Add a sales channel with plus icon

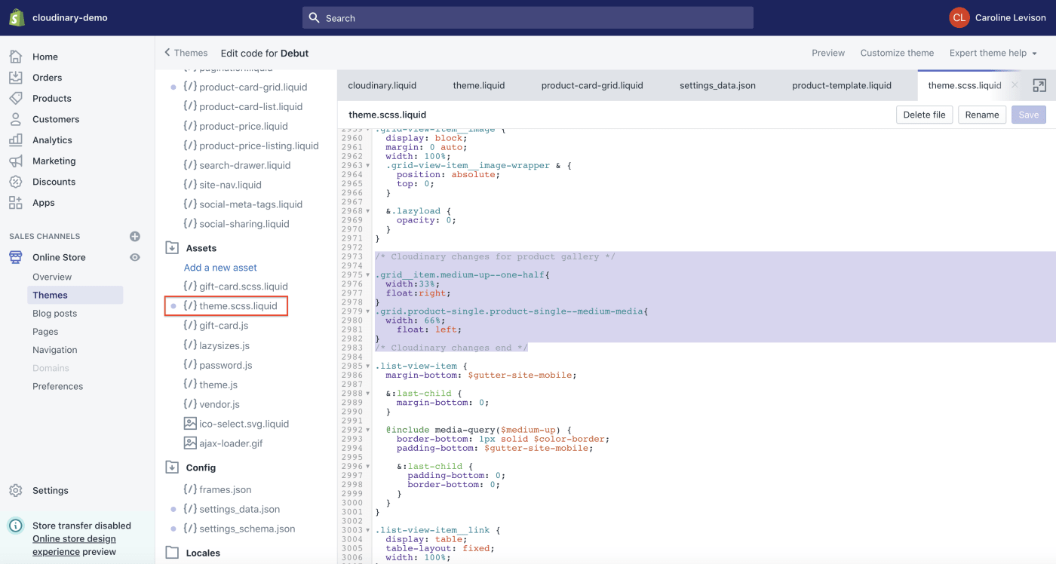coord(135,236)
